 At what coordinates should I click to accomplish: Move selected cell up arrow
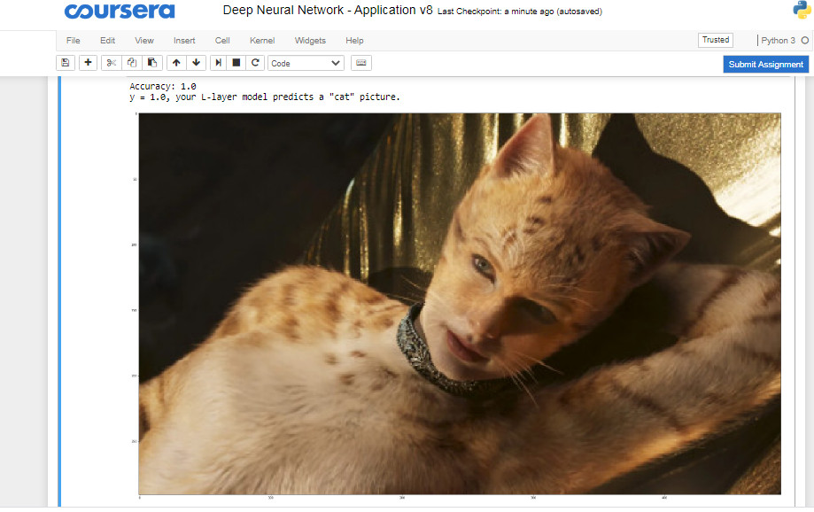pyautogui.click(x=176, y=63)
